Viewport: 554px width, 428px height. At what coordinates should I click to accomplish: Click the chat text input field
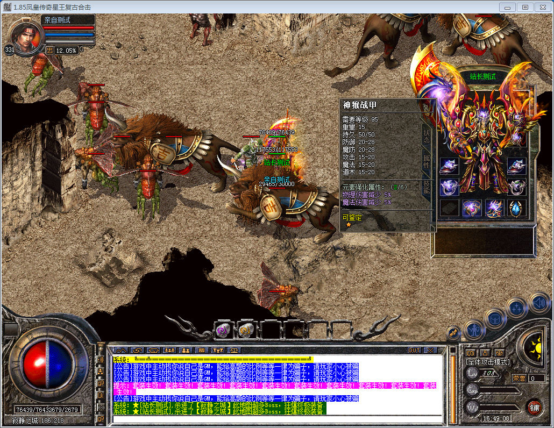278,419
